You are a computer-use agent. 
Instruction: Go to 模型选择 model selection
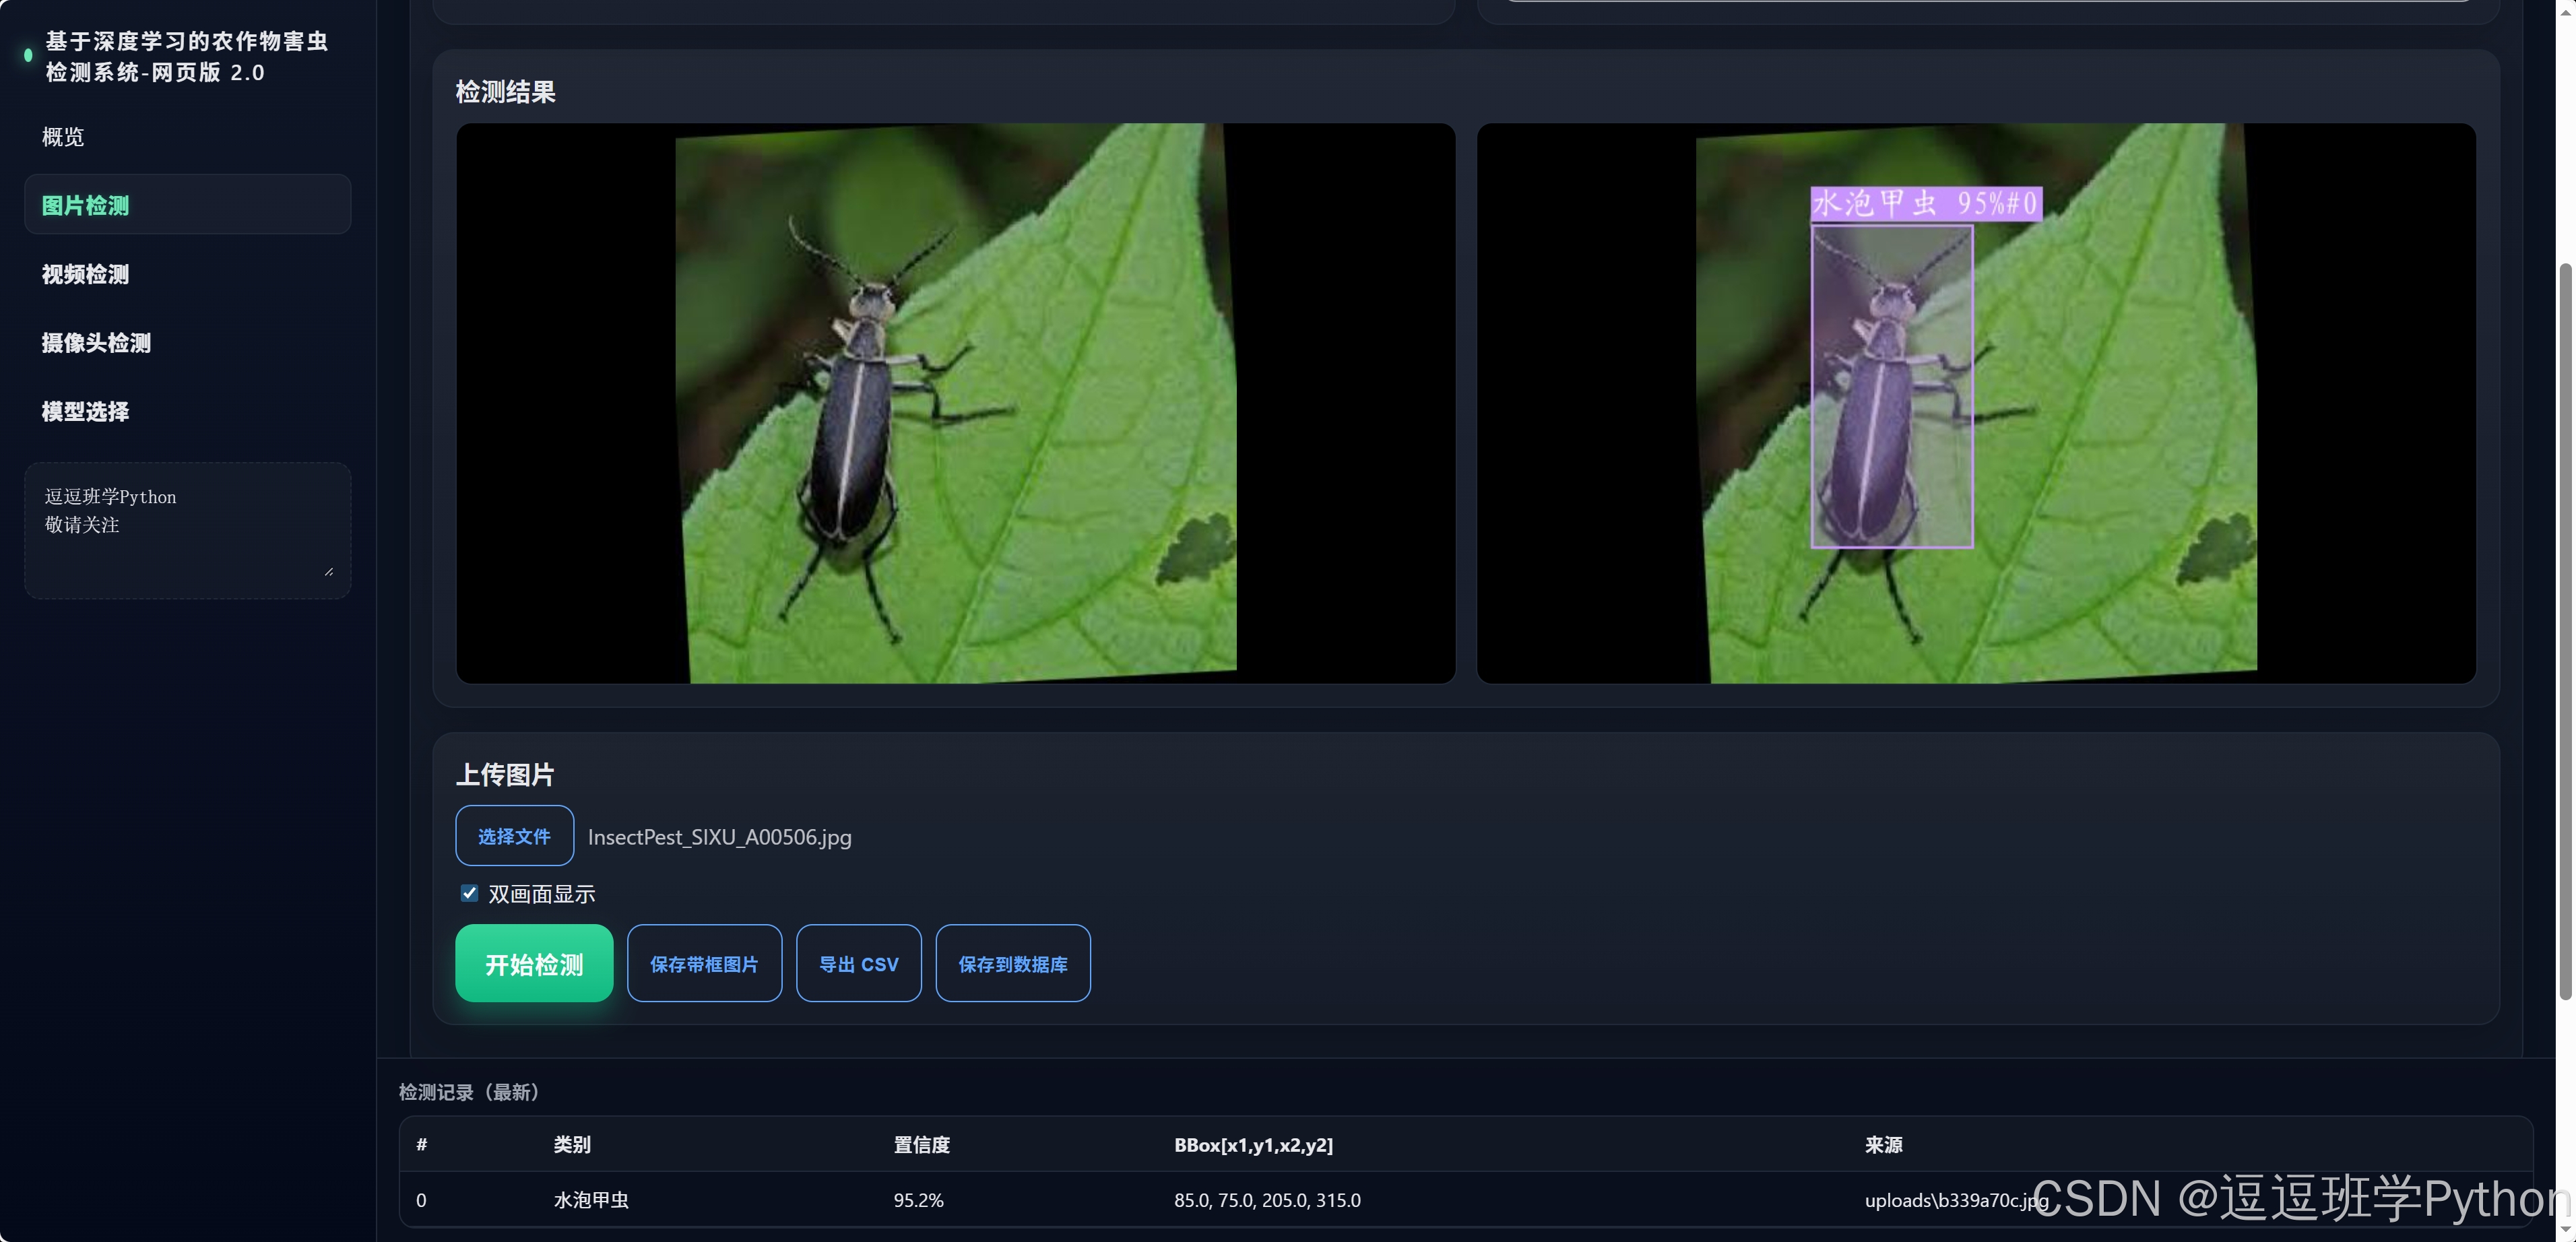85,411
